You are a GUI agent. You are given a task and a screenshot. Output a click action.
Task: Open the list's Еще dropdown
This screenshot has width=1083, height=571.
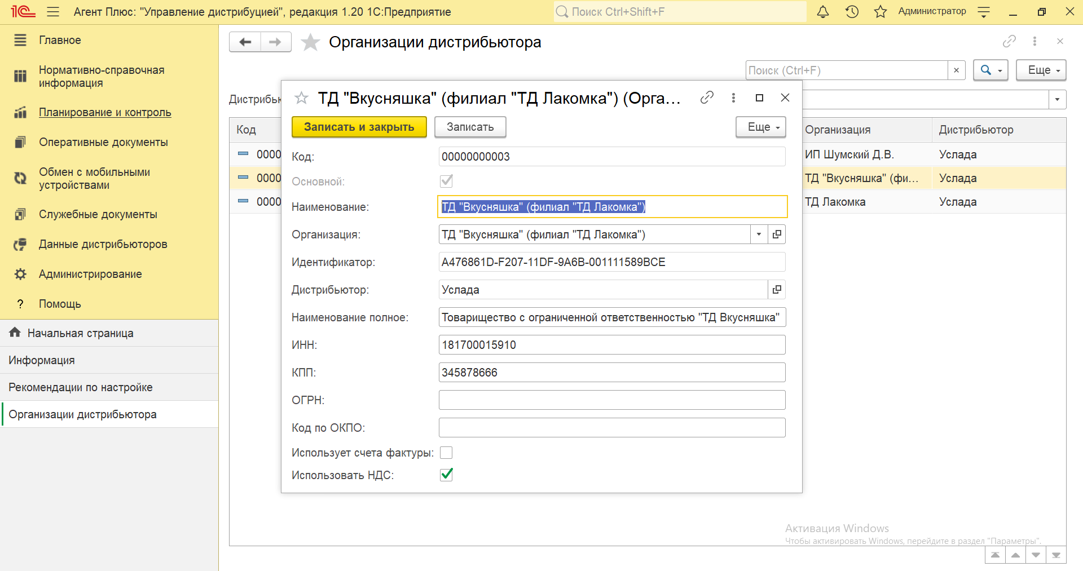point(1041,70)
